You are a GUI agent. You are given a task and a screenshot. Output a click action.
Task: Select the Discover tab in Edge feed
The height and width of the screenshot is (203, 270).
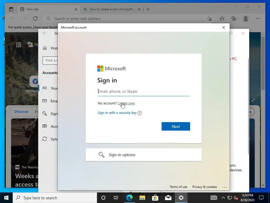click(22, 112)
